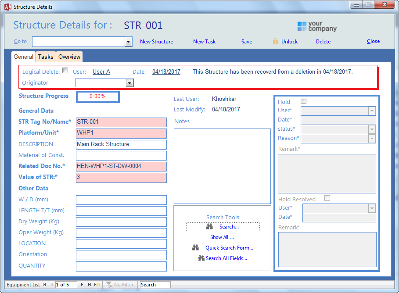399x293 pixels.
Task: Select the Hold Resolved Date field
Action: coord(339,218)
